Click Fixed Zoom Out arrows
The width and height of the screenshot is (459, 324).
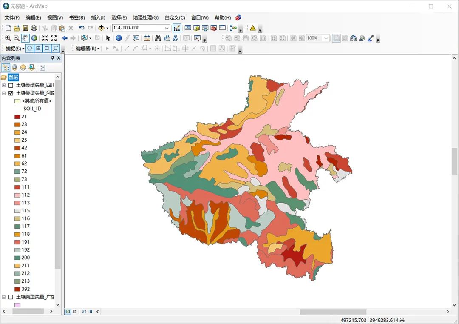(54, 38)
